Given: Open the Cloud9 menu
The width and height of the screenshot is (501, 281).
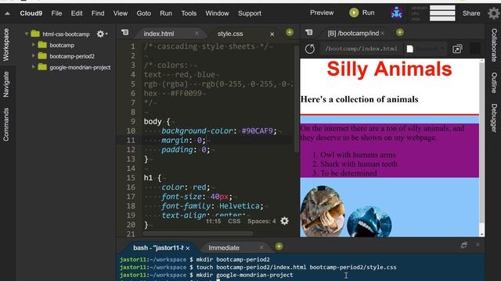Looking at the screenshot, I should (x=31, y=13).
